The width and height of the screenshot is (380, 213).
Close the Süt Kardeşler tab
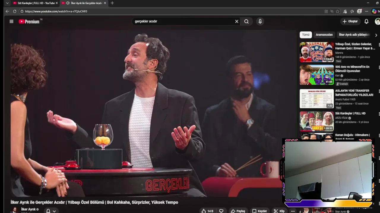[57, 3]
